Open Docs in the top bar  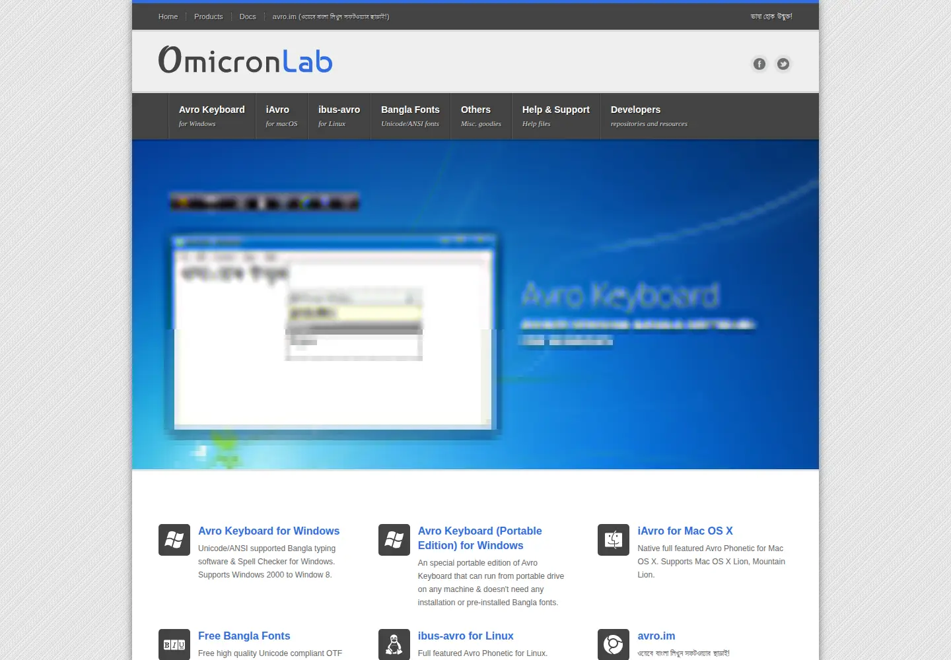pos(248,16)
